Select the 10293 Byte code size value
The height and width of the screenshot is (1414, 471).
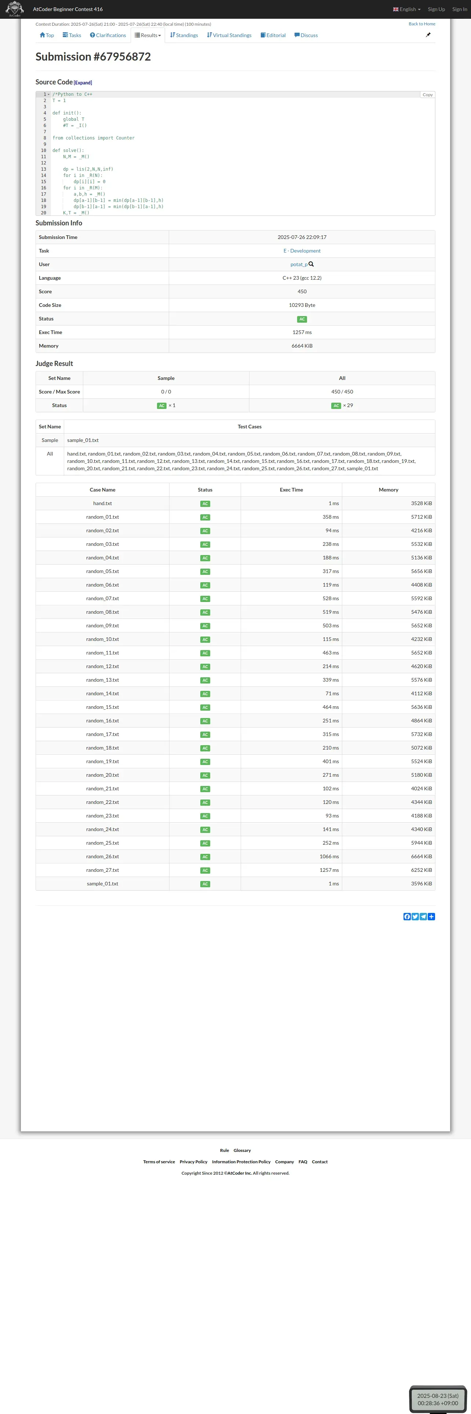(302, 305)
